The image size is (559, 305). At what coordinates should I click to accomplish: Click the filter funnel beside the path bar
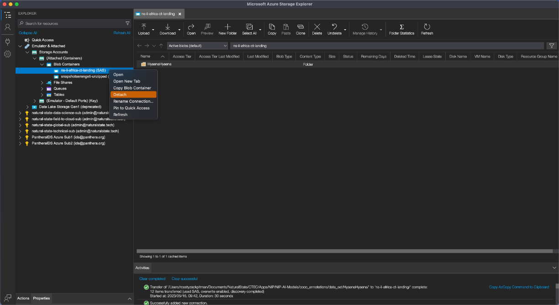click(x=552, y=46)
